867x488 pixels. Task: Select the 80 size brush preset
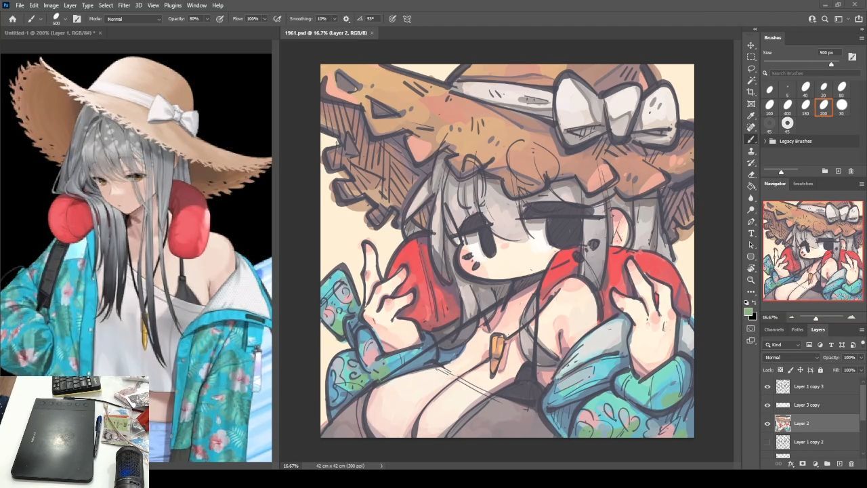[842, 88]
